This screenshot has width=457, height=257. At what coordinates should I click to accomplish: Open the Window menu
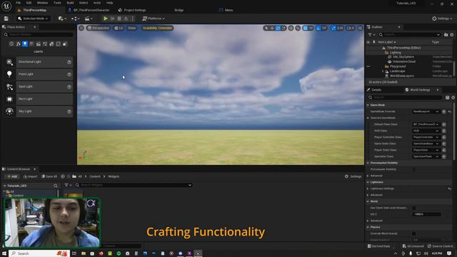(42, 3)
